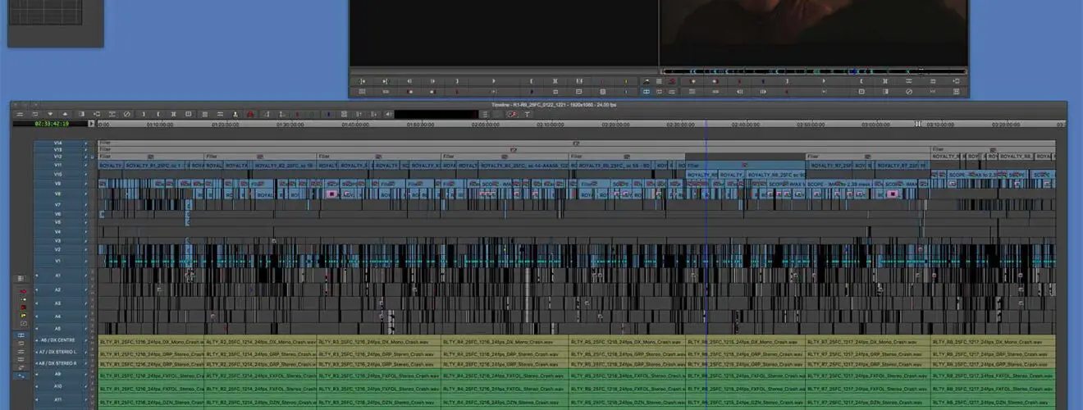Expand track options arrow left of A9
1083x410 pixels.
(x=36, y=375)
